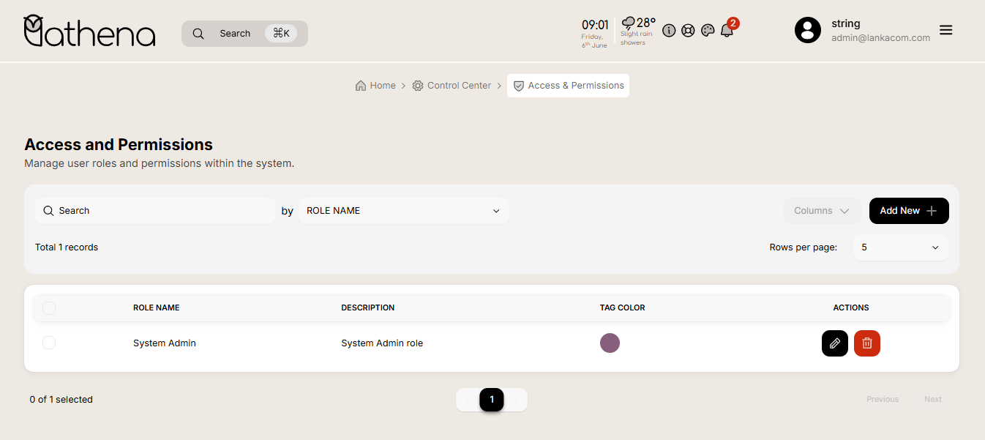Select page 1 in pagination
985x440 pixels.
coord(492,400)
